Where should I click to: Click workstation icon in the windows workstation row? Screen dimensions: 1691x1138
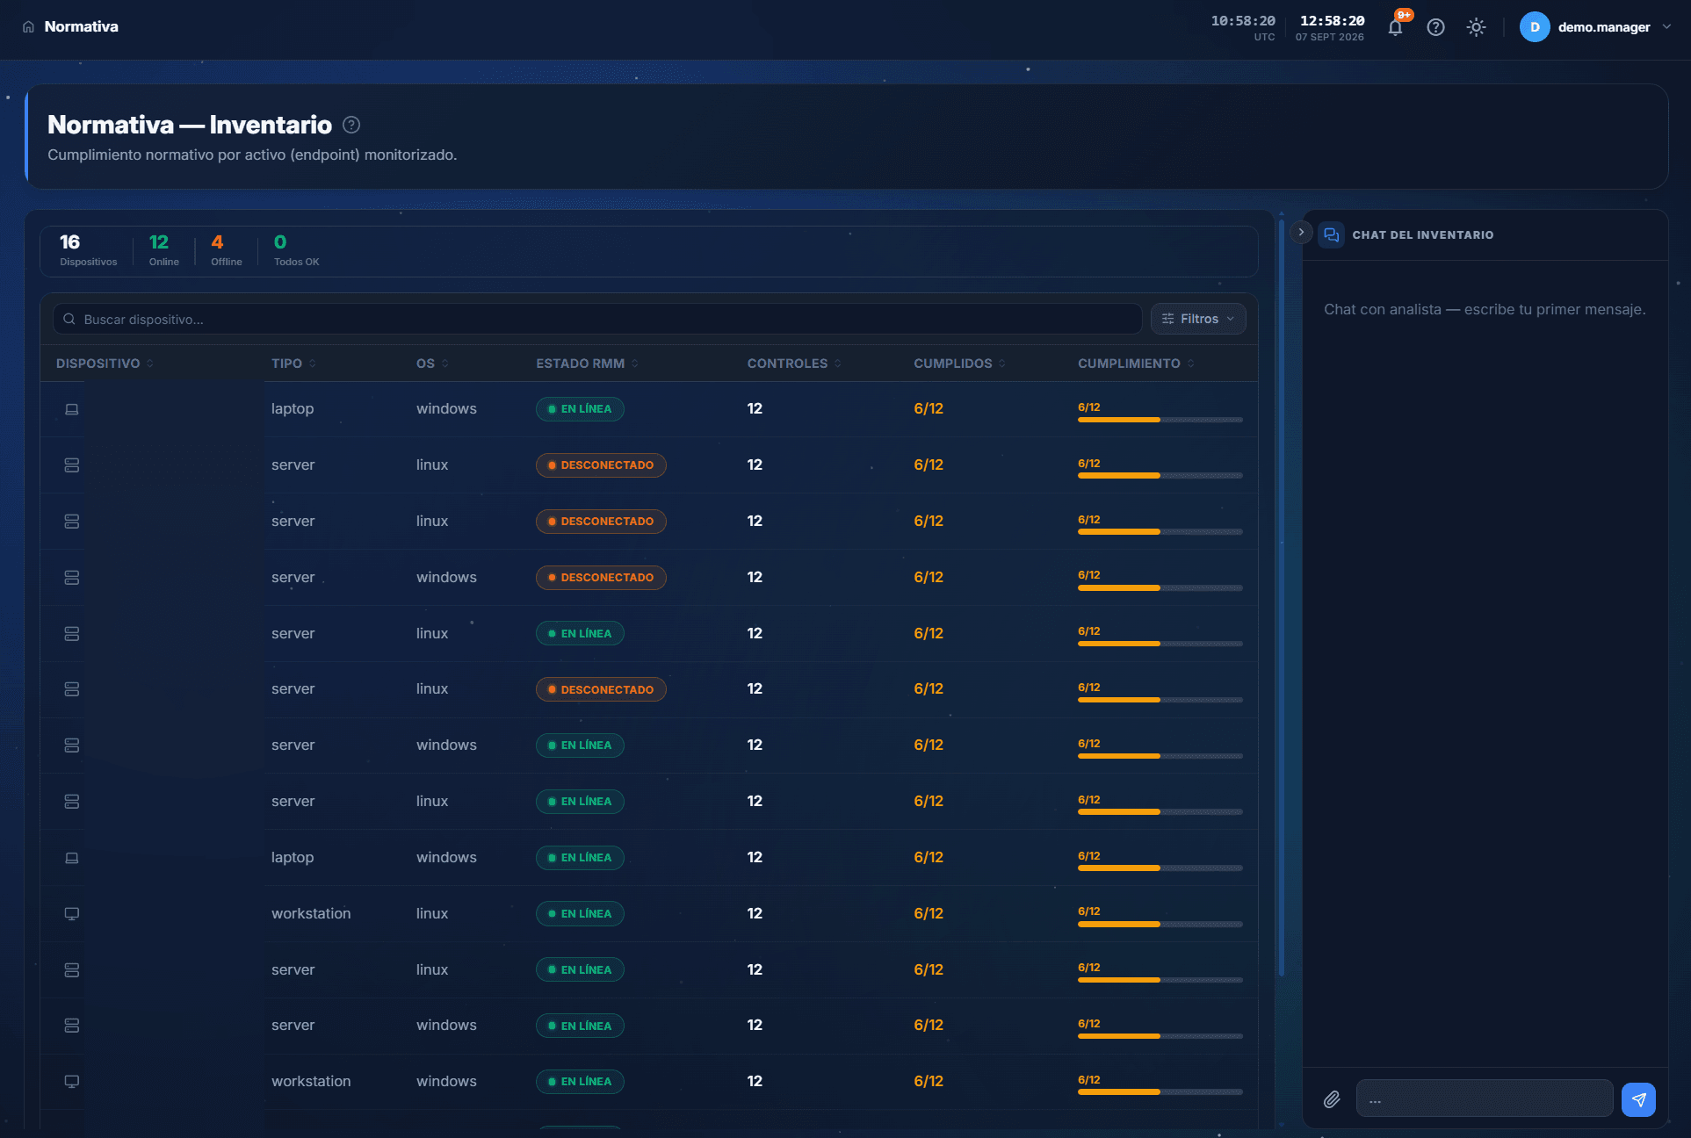click(72, 1082)
